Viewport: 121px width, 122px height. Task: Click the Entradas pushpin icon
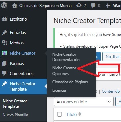click(4, 33)
